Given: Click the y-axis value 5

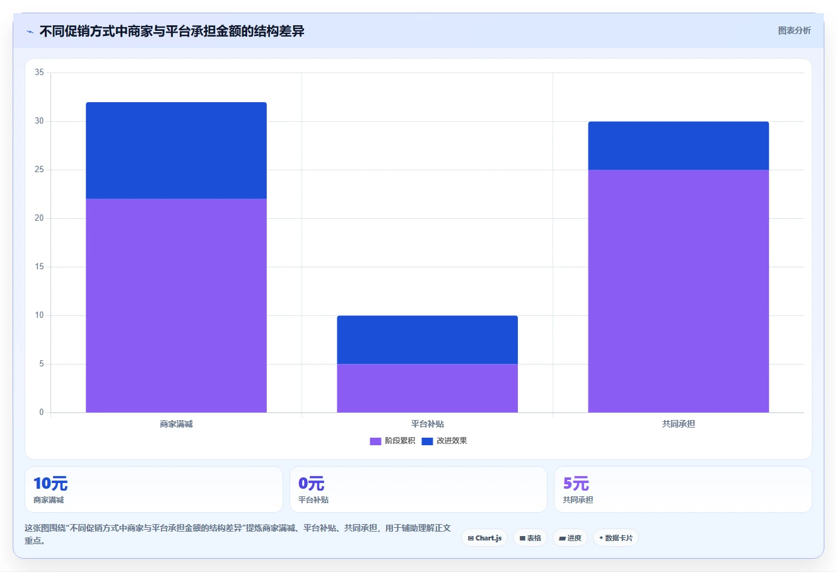Looking at the screenshot, I should [42, 364].
